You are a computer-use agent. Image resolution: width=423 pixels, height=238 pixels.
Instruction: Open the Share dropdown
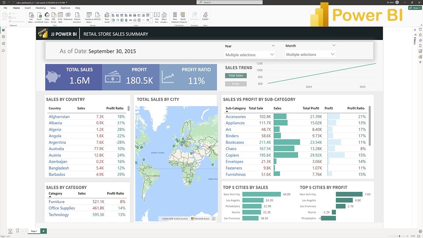coord(415,8)
